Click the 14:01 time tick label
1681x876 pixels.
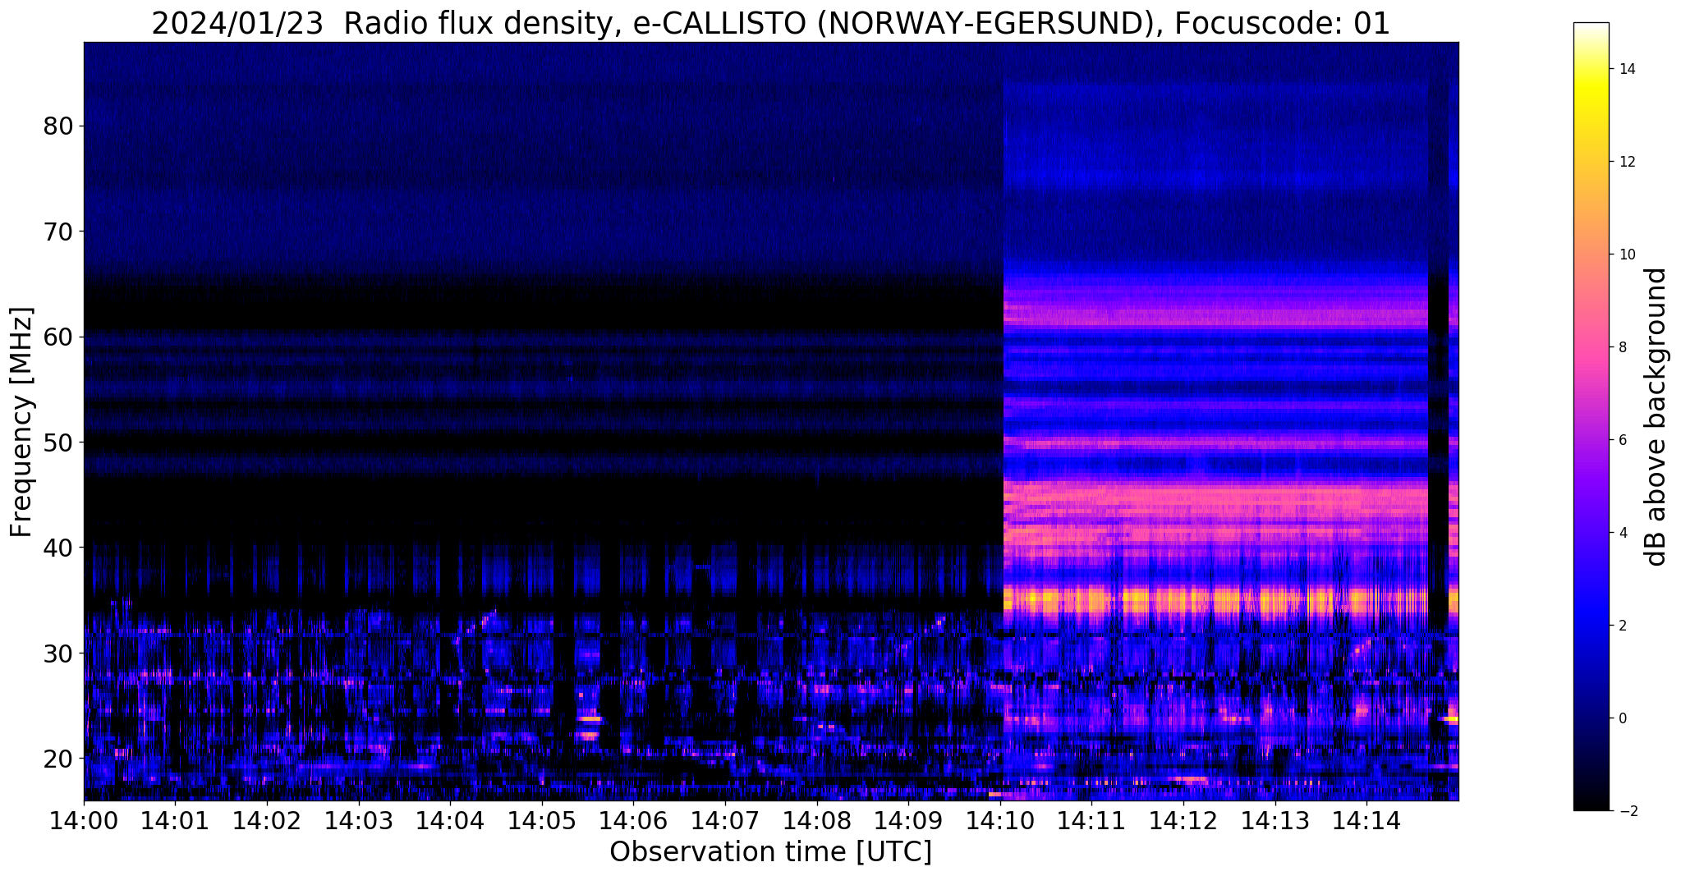[x=175, y=819]
